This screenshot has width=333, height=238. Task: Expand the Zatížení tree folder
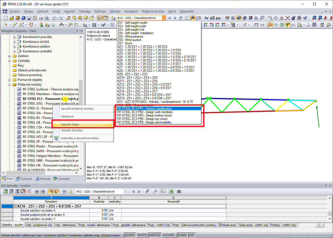[x=10, y=56]
